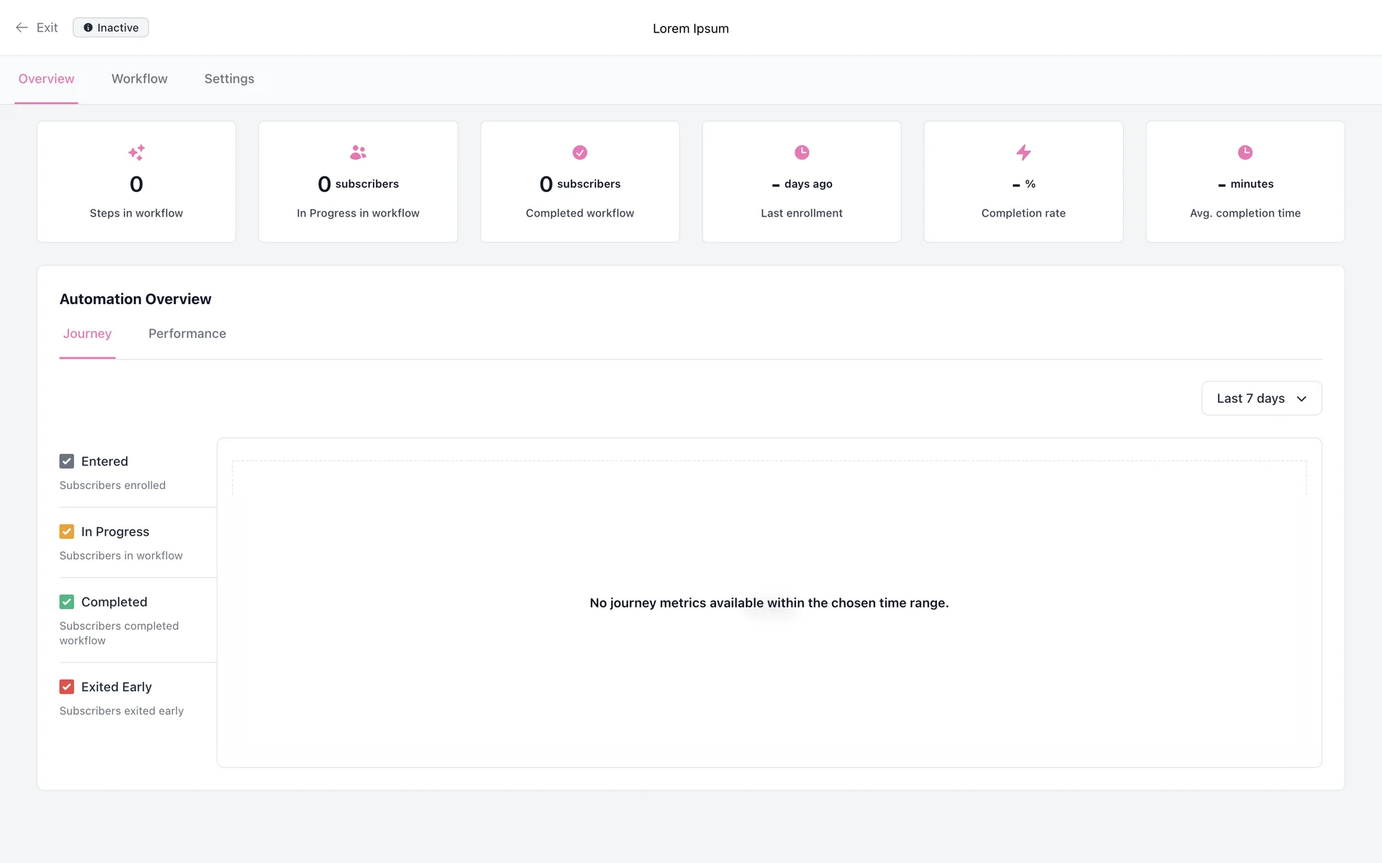Viewport: 1382px width, 863px height.
Task: Click the people icon for In Progress subscribers
Action: point(358,152)
